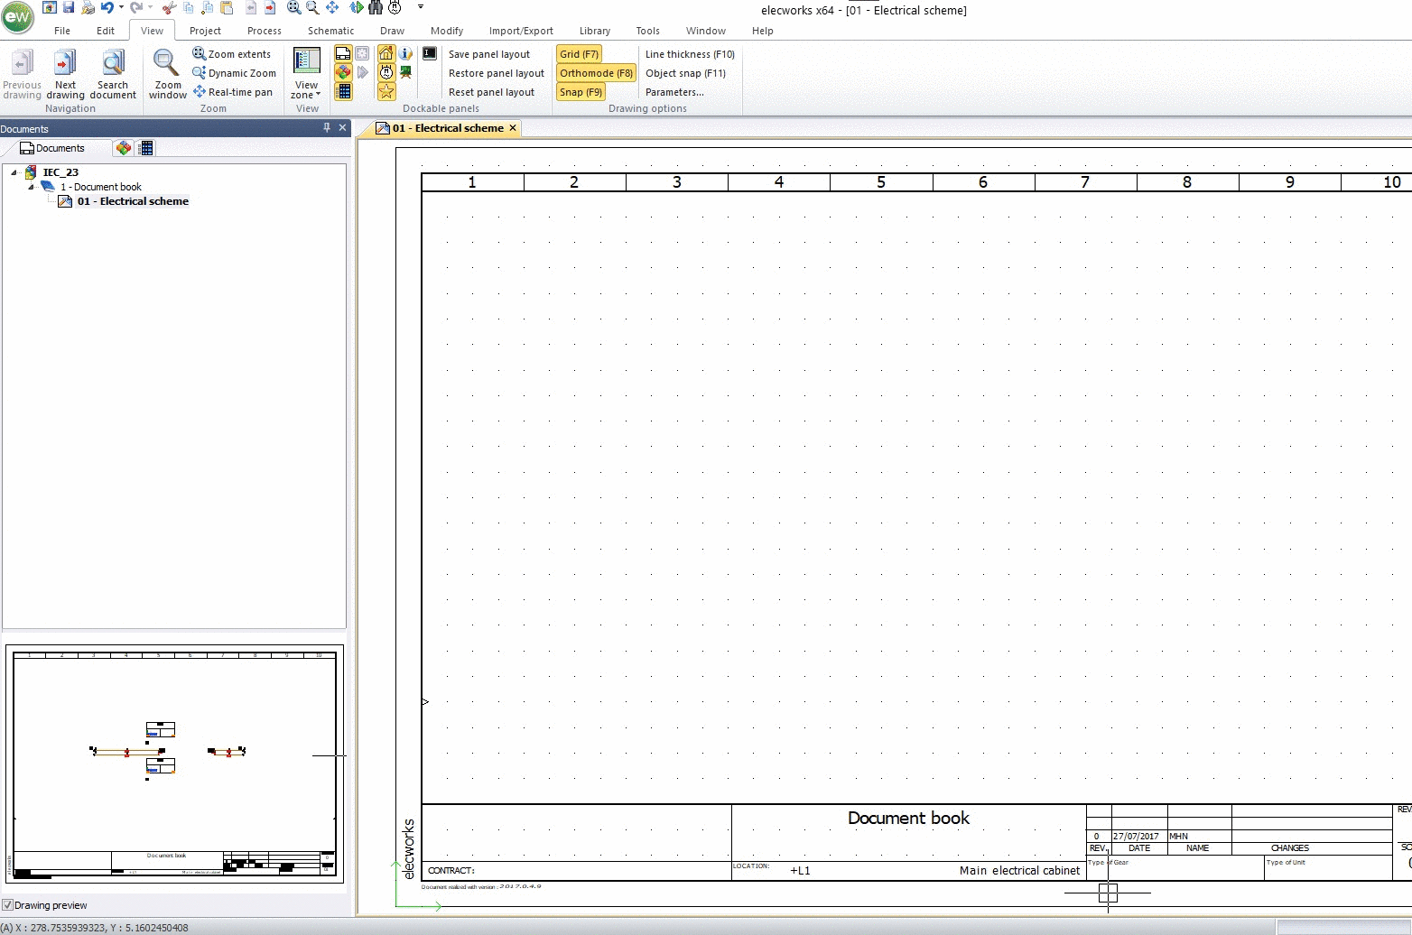Click the black command line panel icon

click(x=431, y=54)
